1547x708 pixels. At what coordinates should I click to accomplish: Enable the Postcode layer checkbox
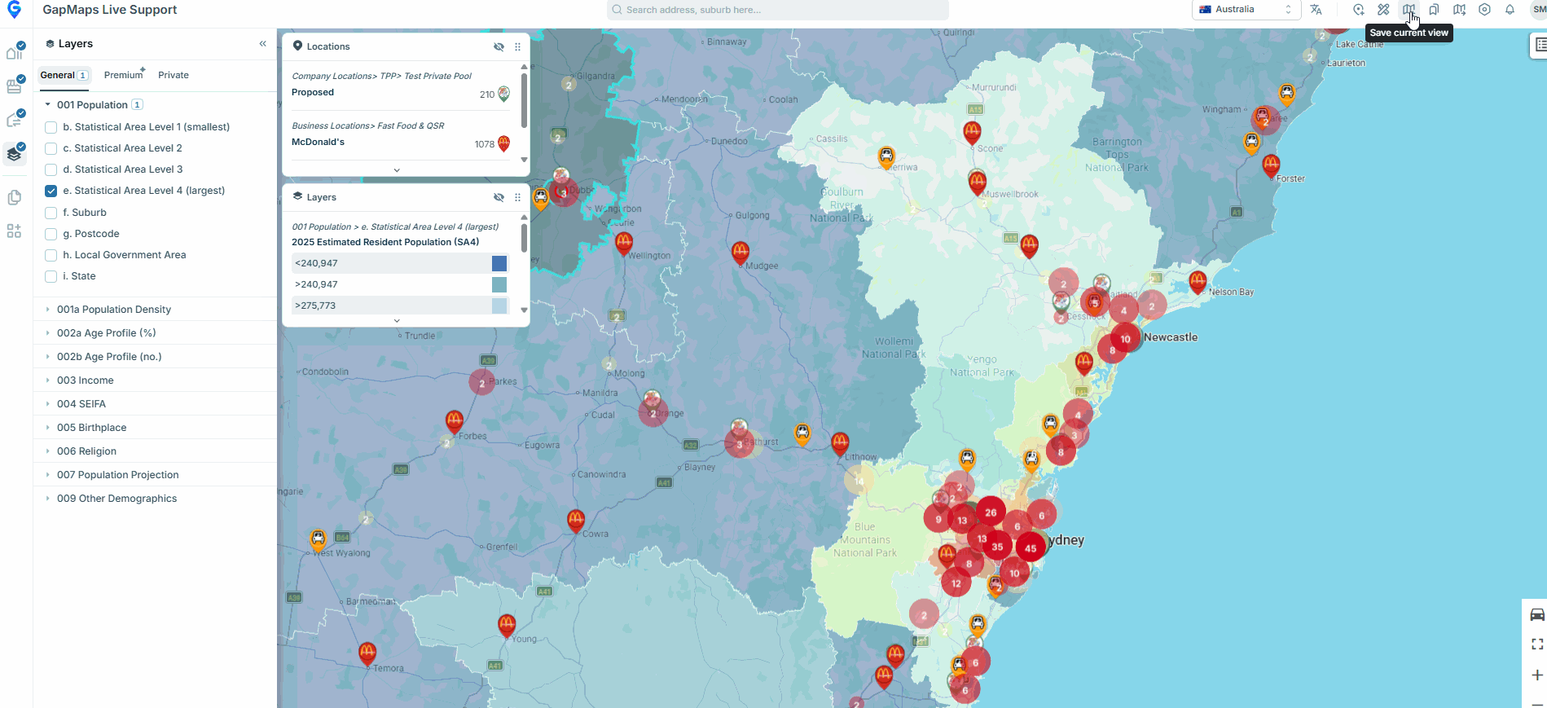click(x=51, y=234)
